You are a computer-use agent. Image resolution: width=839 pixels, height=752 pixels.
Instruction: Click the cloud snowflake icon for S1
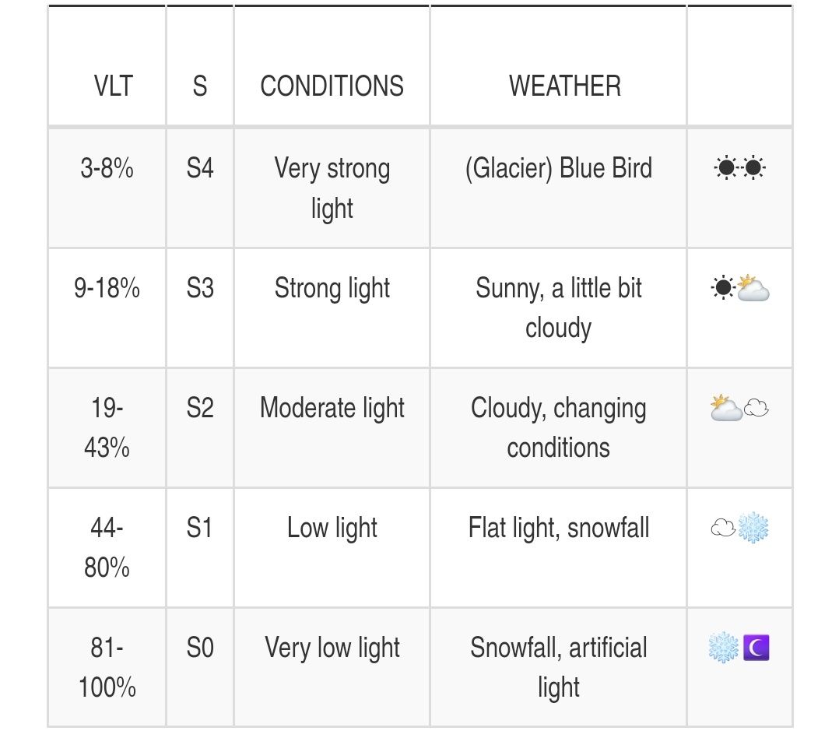(739, 529)
